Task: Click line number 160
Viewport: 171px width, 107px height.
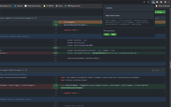Action: 56,40
